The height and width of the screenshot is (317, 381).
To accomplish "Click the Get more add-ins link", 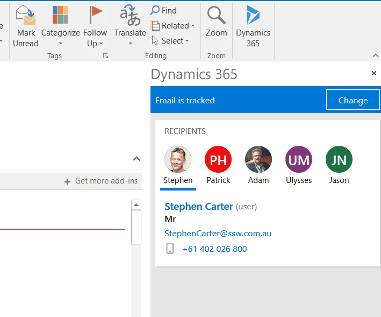I will [101, 181].
